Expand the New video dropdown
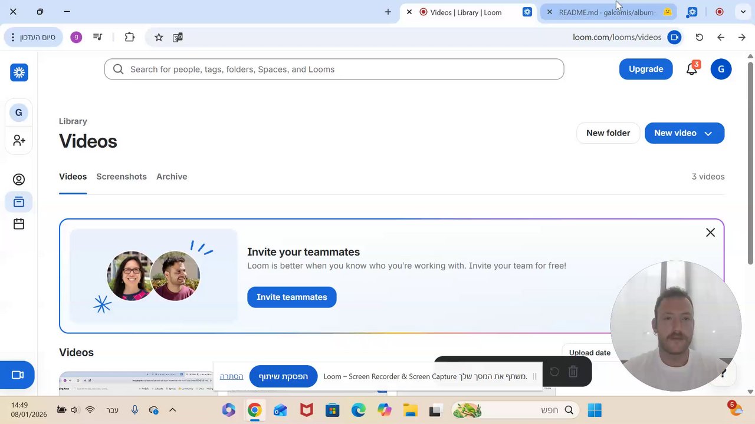755x424 pixels. pos(708,133)
